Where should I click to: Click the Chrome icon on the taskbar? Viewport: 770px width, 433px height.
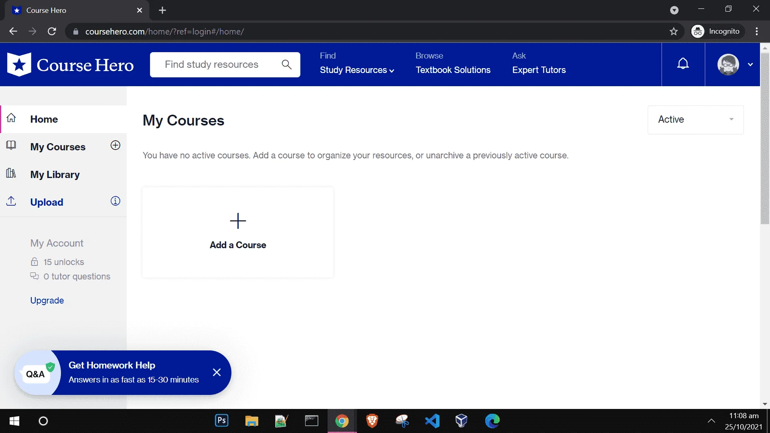click(x=342, y=421)
